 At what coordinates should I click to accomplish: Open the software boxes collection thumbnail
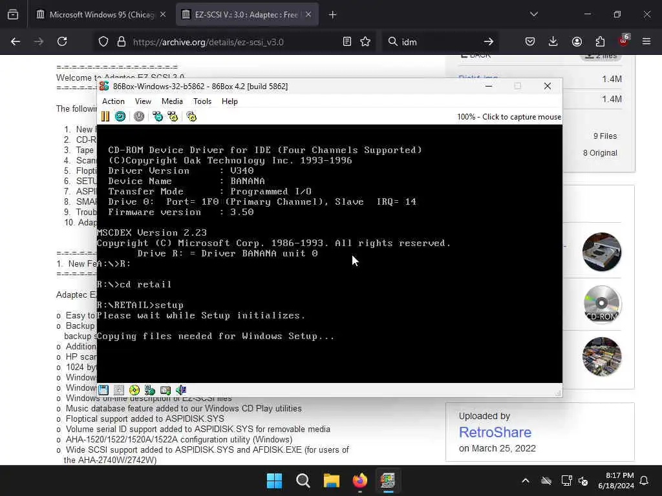[x=602, y=356]
